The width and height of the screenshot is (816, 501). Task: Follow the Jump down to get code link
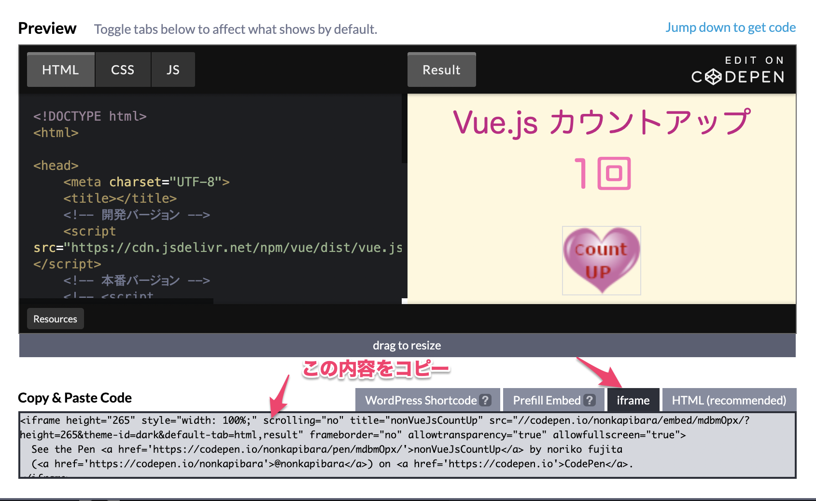point(730,28)
